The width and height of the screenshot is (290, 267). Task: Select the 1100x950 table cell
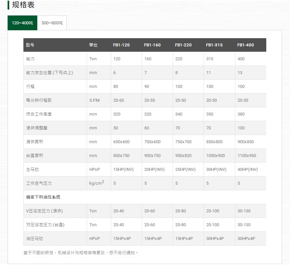(x=246, y=156)
